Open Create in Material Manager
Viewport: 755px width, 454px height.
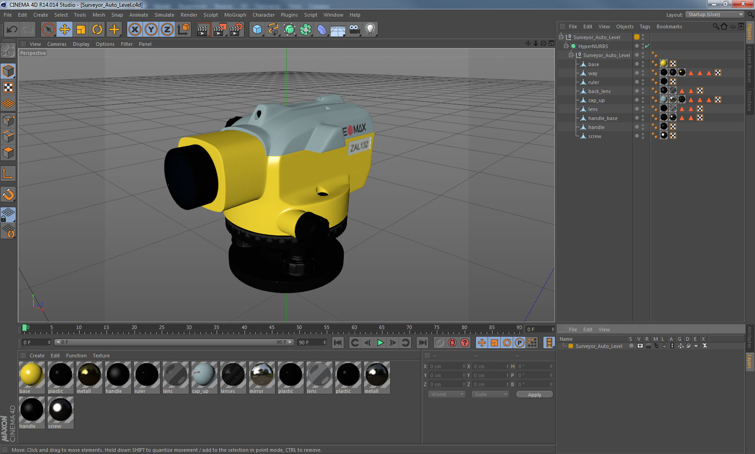pos(37,356)
